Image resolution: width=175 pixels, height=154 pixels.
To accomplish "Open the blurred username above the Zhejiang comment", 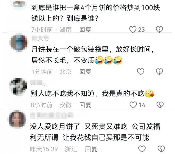I will pos(52,115).
